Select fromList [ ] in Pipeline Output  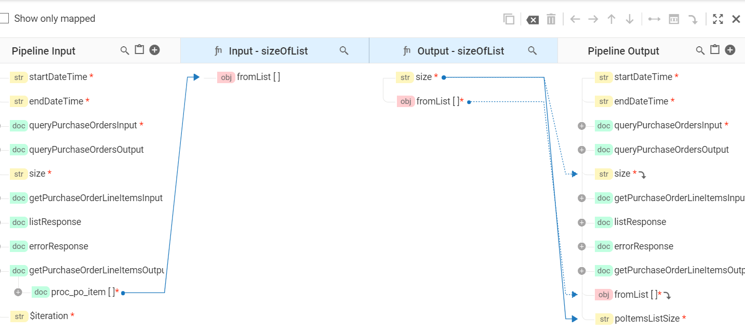[636, 295]
